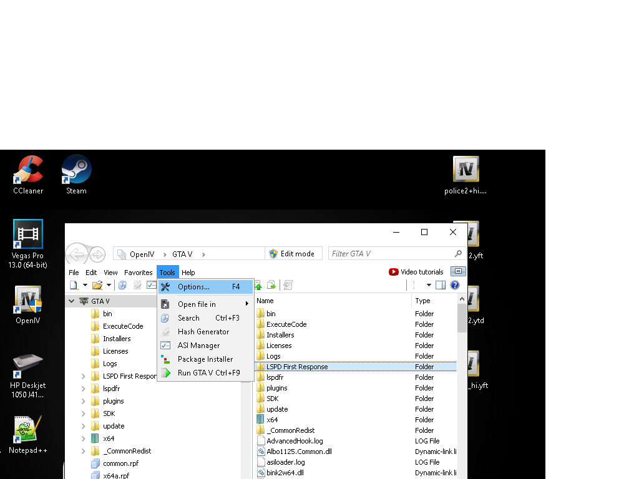This screenshot has height=479, width=639.
Task: Open the File menu
Action: click(x=74, y=273)
